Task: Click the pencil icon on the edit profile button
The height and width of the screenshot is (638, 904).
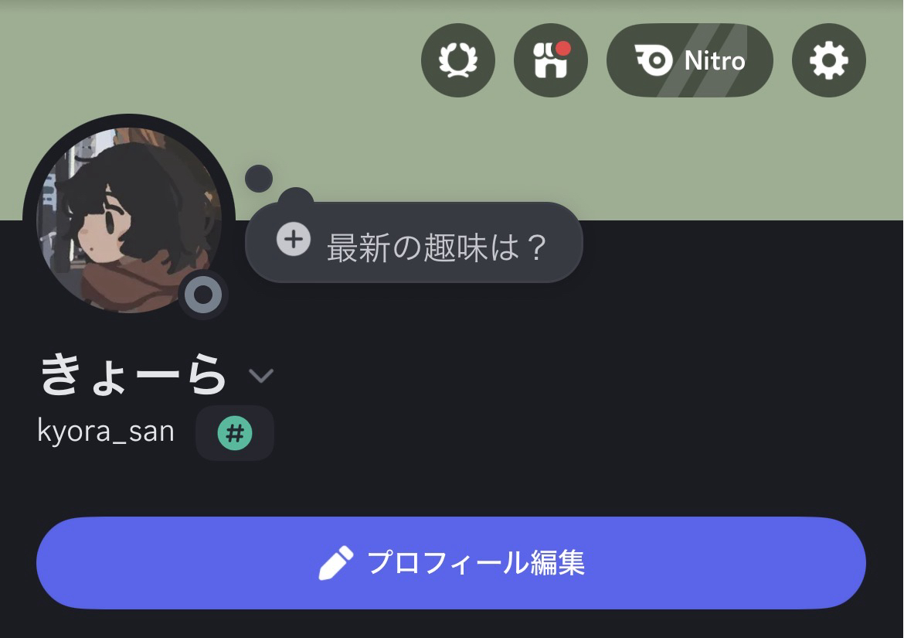Action: [x=335, y=563]
